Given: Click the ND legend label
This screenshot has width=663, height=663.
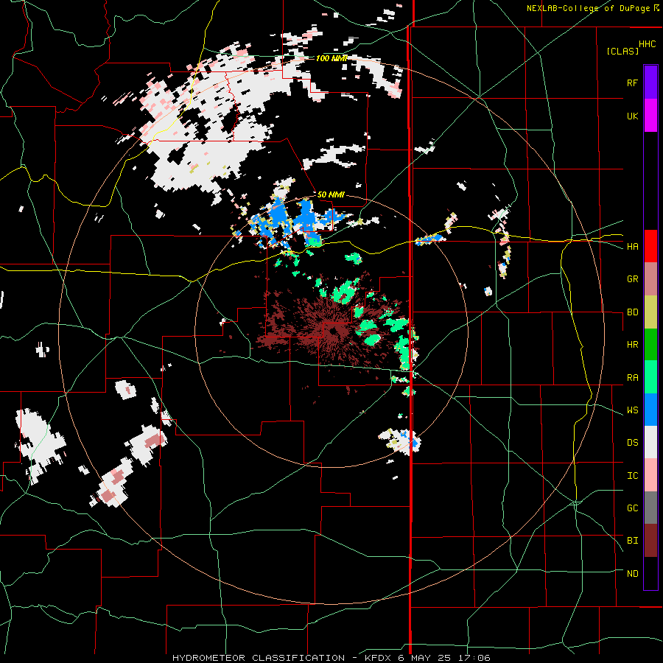Looking at the screenshot, I should point(632,574).
